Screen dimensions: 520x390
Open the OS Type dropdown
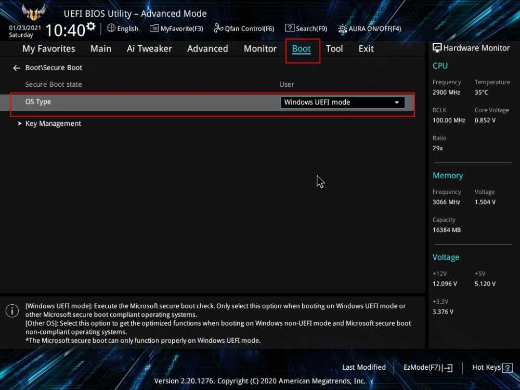pos(342,102)
